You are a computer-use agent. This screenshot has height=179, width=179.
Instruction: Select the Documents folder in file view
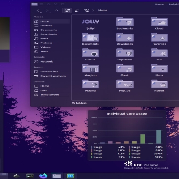[90, 37]
